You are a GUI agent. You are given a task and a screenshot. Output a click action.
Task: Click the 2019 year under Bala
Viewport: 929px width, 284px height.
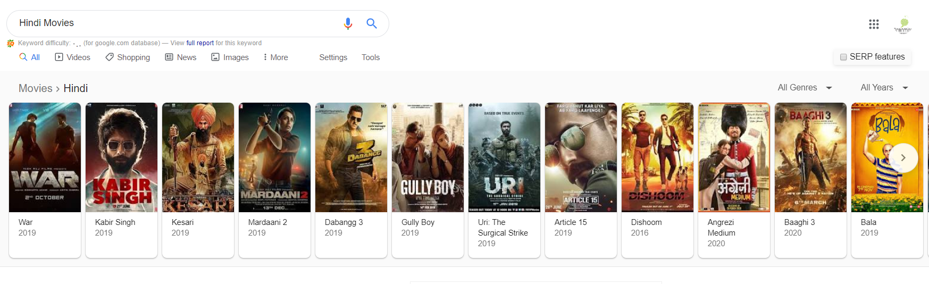click(x=869, y=233)
